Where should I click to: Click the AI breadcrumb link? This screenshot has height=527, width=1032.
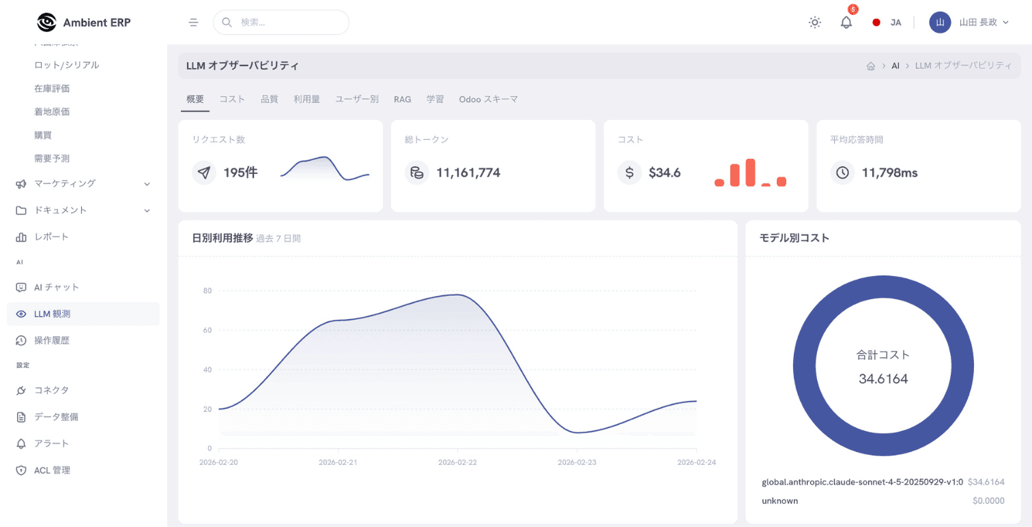pos(895,66)
